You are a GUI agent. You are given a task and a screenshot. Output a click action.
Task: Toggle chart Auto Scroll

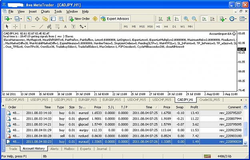click(204, 19)
